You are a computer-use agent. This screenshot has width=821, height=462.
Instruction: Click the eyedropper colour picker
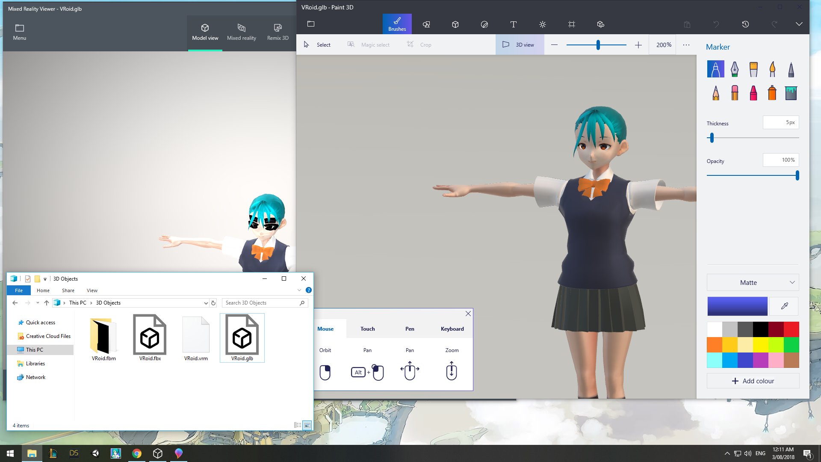click(x=784, y=306)
